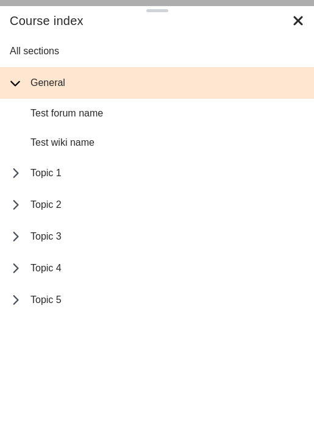
Task: Click the drawer drag handle bar
Action: pos(157,10)
